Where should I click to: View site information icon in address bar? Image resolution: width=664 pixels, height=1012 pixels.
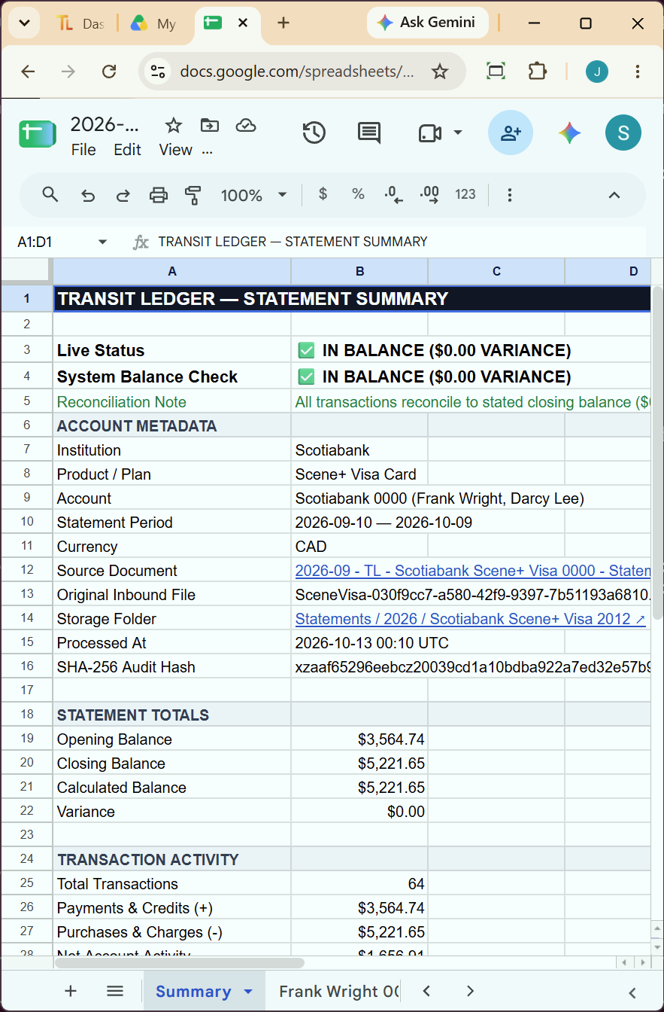coord(158,72)
